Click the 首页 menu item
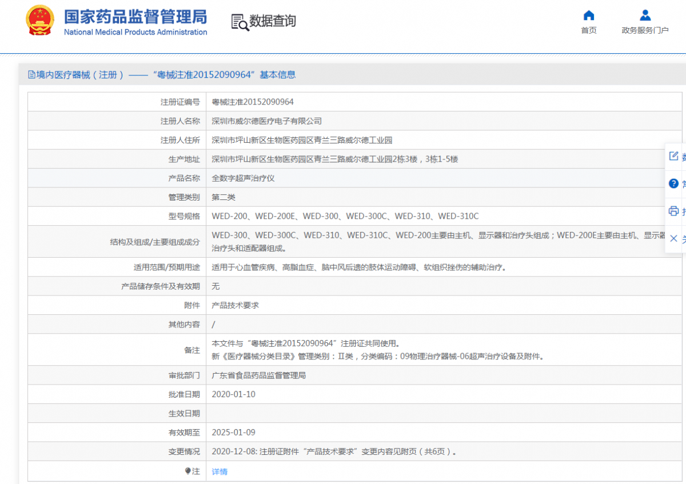 coord(588,31)
